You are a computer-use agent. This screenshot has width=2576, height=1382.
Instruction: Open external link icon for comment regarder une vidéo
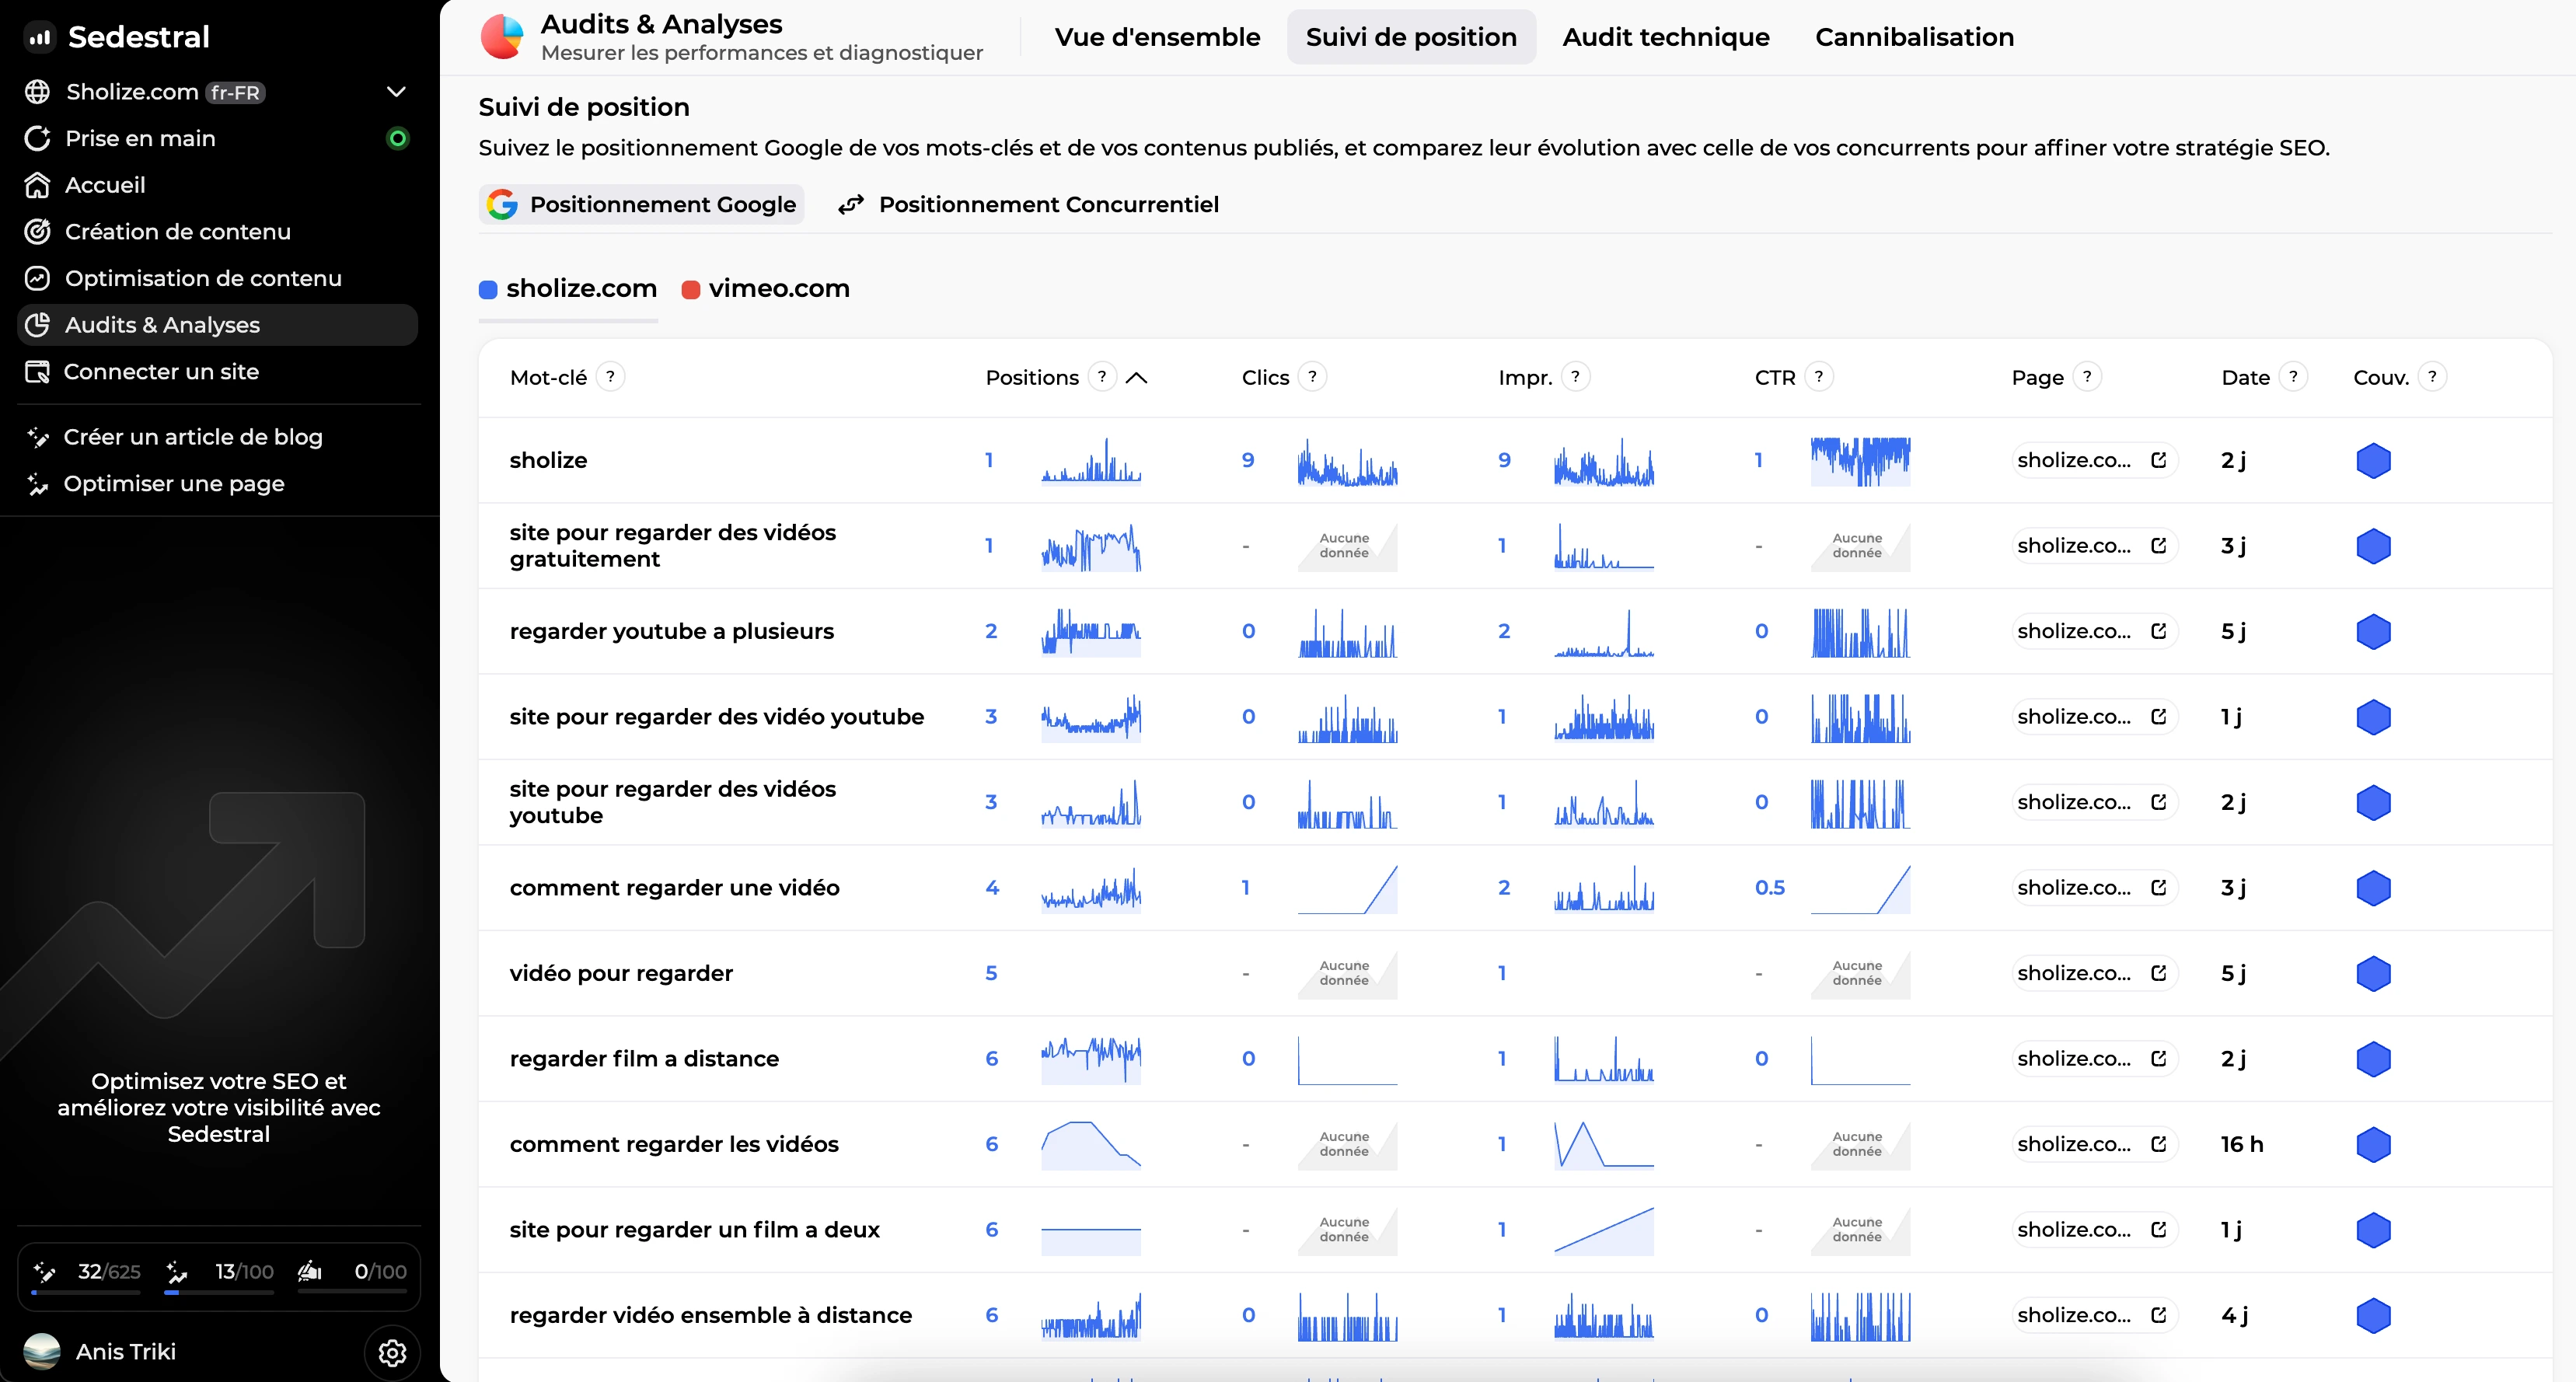[2159, 888]
